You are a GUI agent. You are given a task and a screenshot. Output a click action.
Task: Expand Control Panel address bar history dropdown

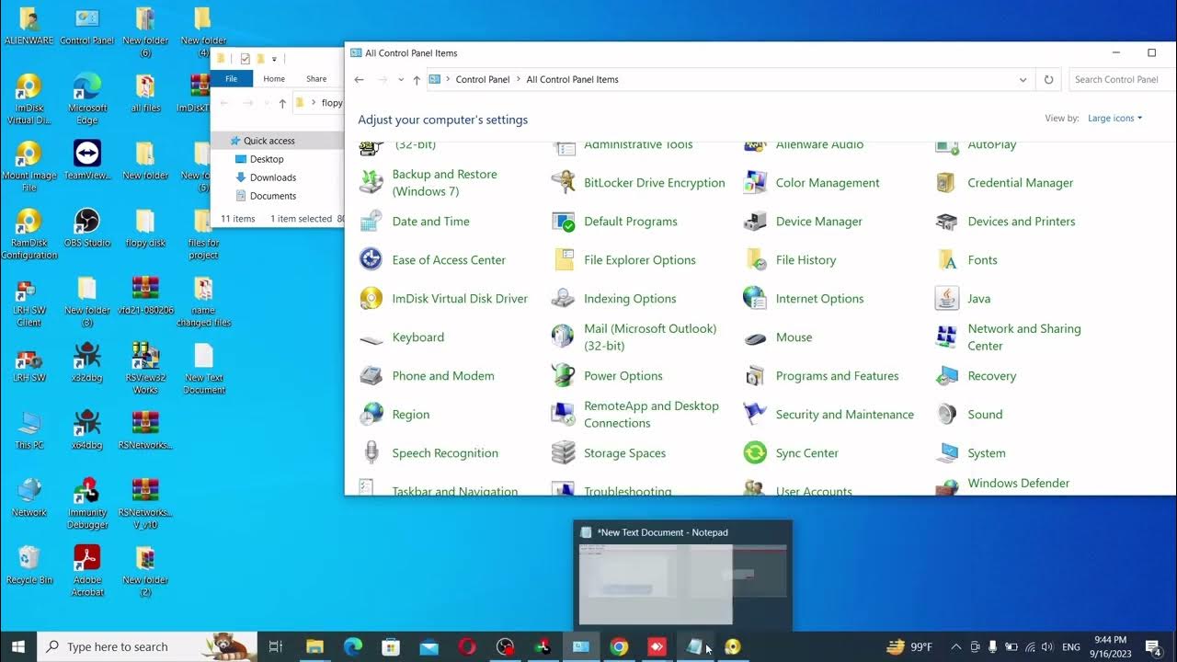tap(1023, 80)
